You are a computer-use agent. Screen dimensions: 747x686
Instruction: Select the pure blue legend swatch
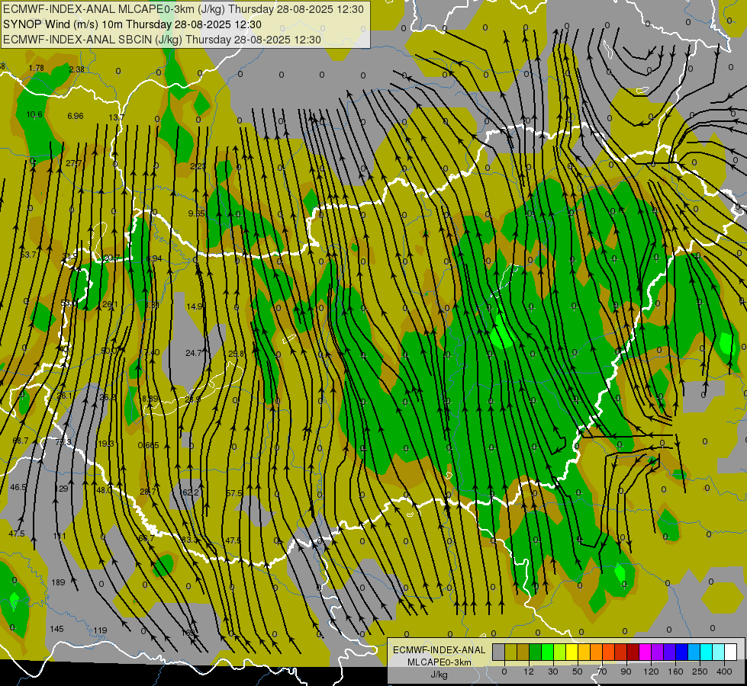(681, 652)
